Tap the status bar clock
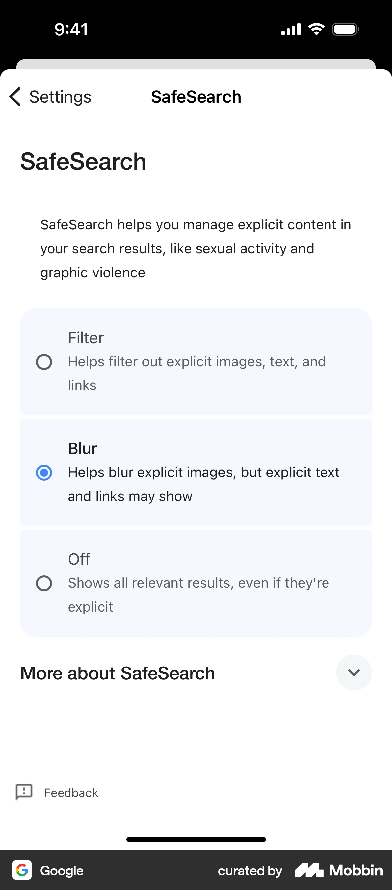The image size is (392, 890). pyautogui.click(x=71, y=29)
